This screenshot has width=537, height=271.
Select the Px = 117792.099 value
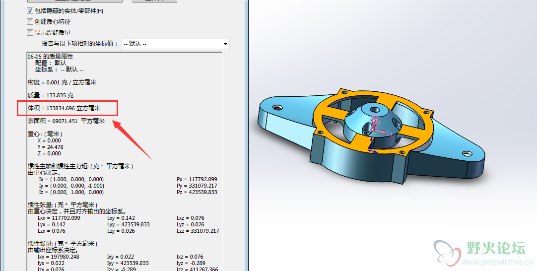click(197, 179)
